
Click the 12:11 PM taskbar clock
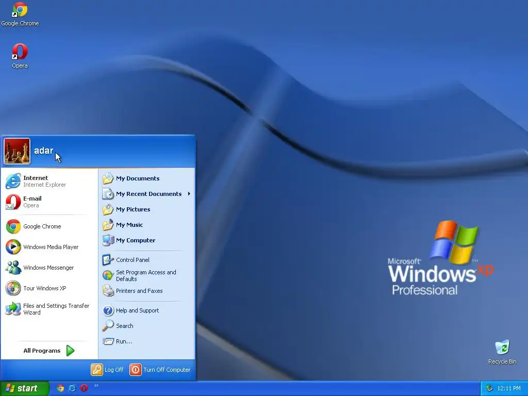tap(509, 389)
